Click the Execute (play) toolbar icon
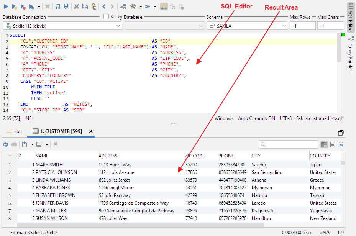356x236 pixels. pyautogui.click(x=6, y=7)
